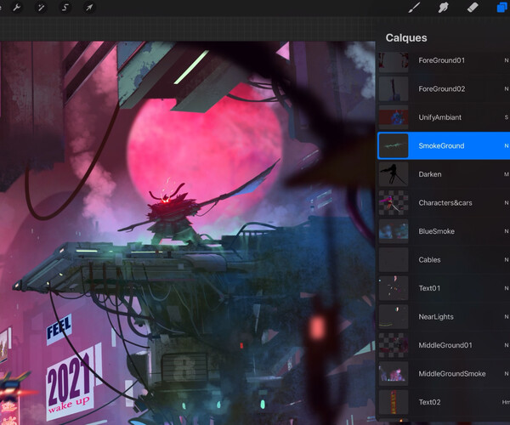The height and width of the screenshot is (425, 510).
Task: Open Cables blend mode N
Action: pyautogui.click(x=506, y=260)
